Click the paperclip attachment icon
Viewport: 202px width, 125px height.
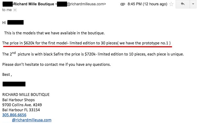click(122, 4)
